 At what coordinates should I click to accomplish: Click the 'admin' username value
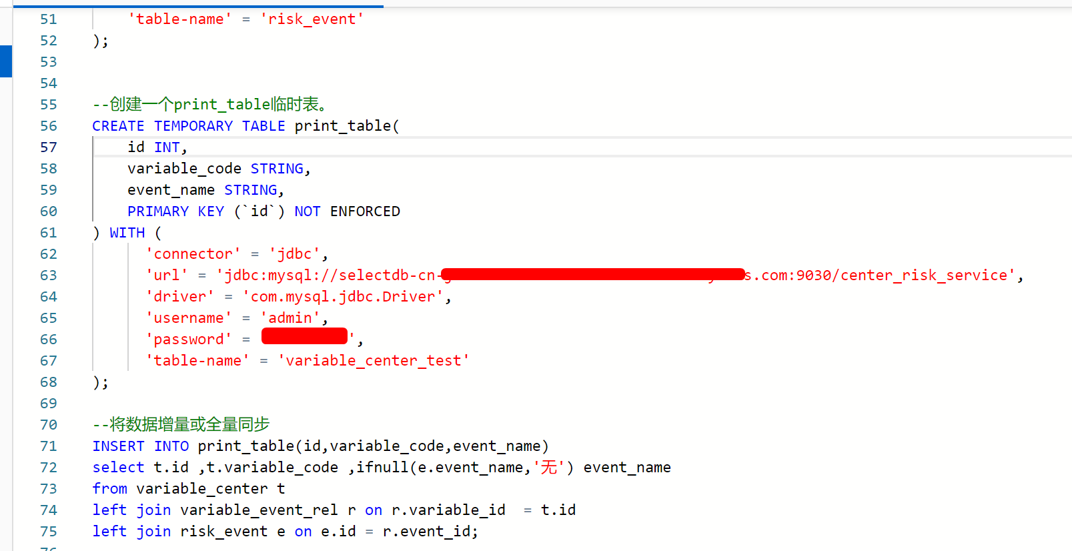tap(290, 318)
